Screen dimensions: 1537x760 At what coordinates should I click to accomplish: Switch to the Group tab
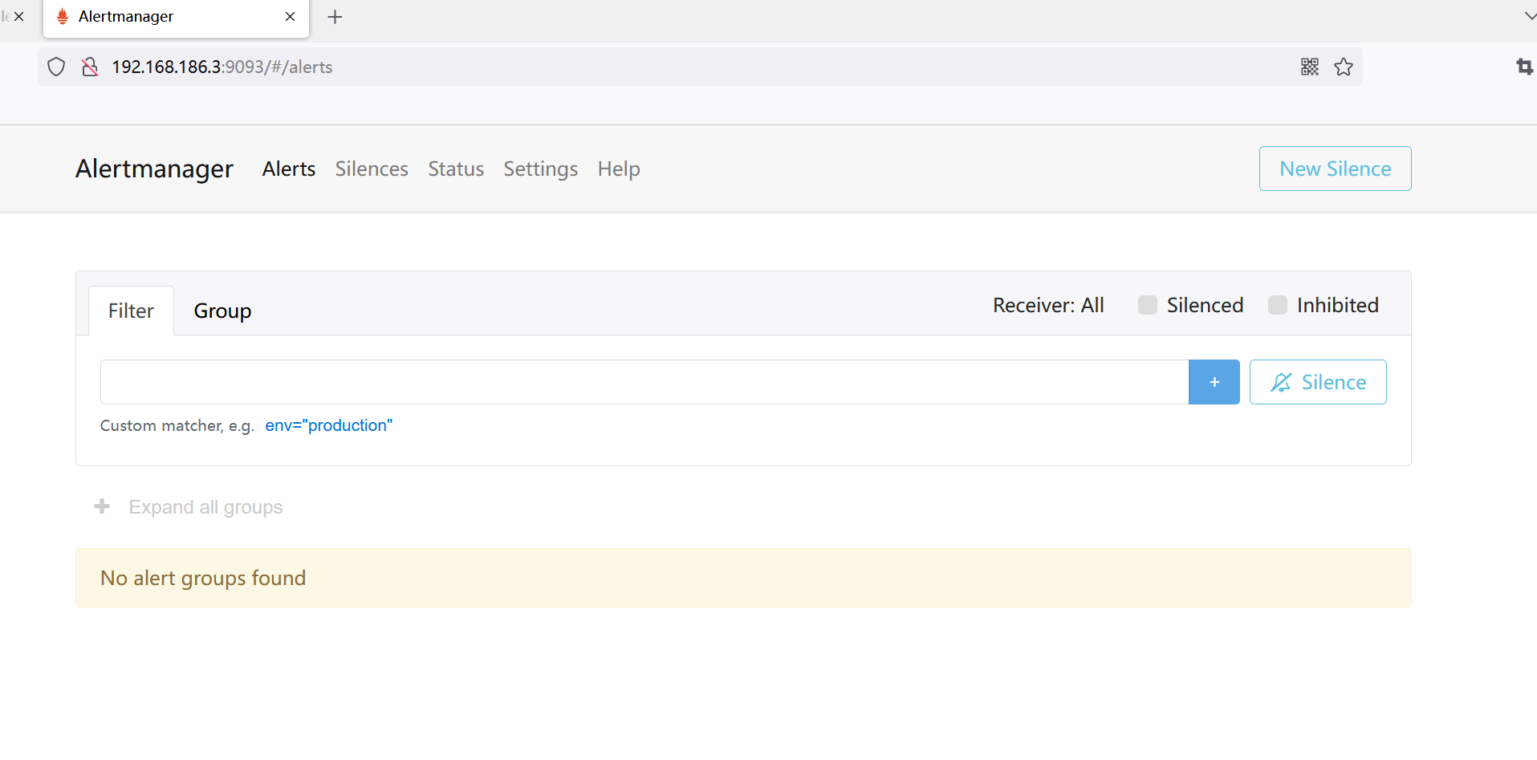click(222, 311)
